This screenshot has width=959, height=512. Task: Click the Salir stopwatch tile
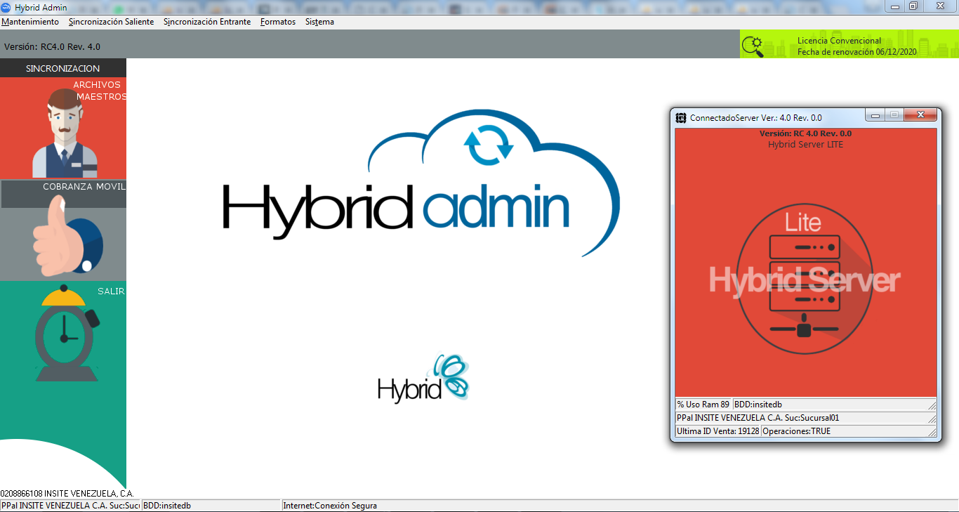coord(63,332)
